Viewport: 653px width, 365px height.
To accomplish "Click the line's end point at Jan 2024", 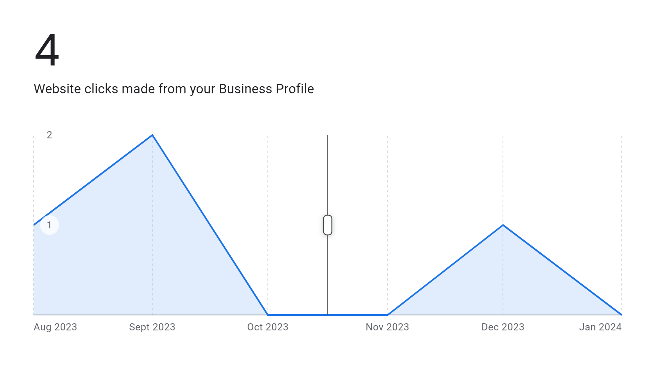I will point(621,314).
